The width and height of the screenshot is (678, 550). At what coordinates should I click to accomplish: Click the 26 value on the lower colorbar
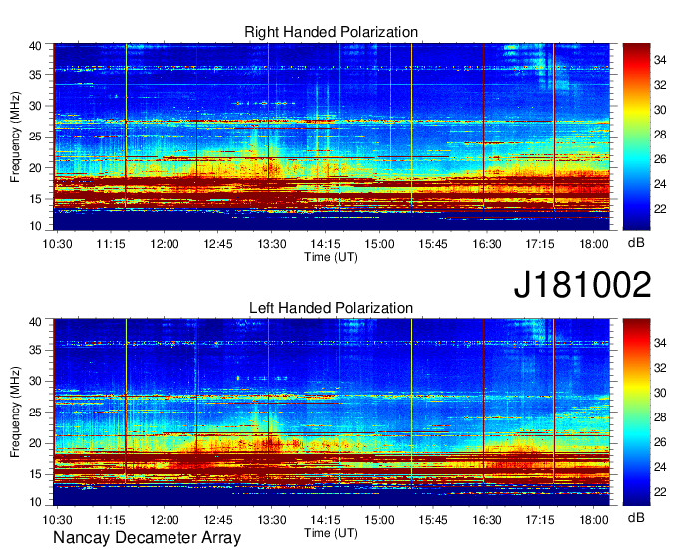(660, 442)
